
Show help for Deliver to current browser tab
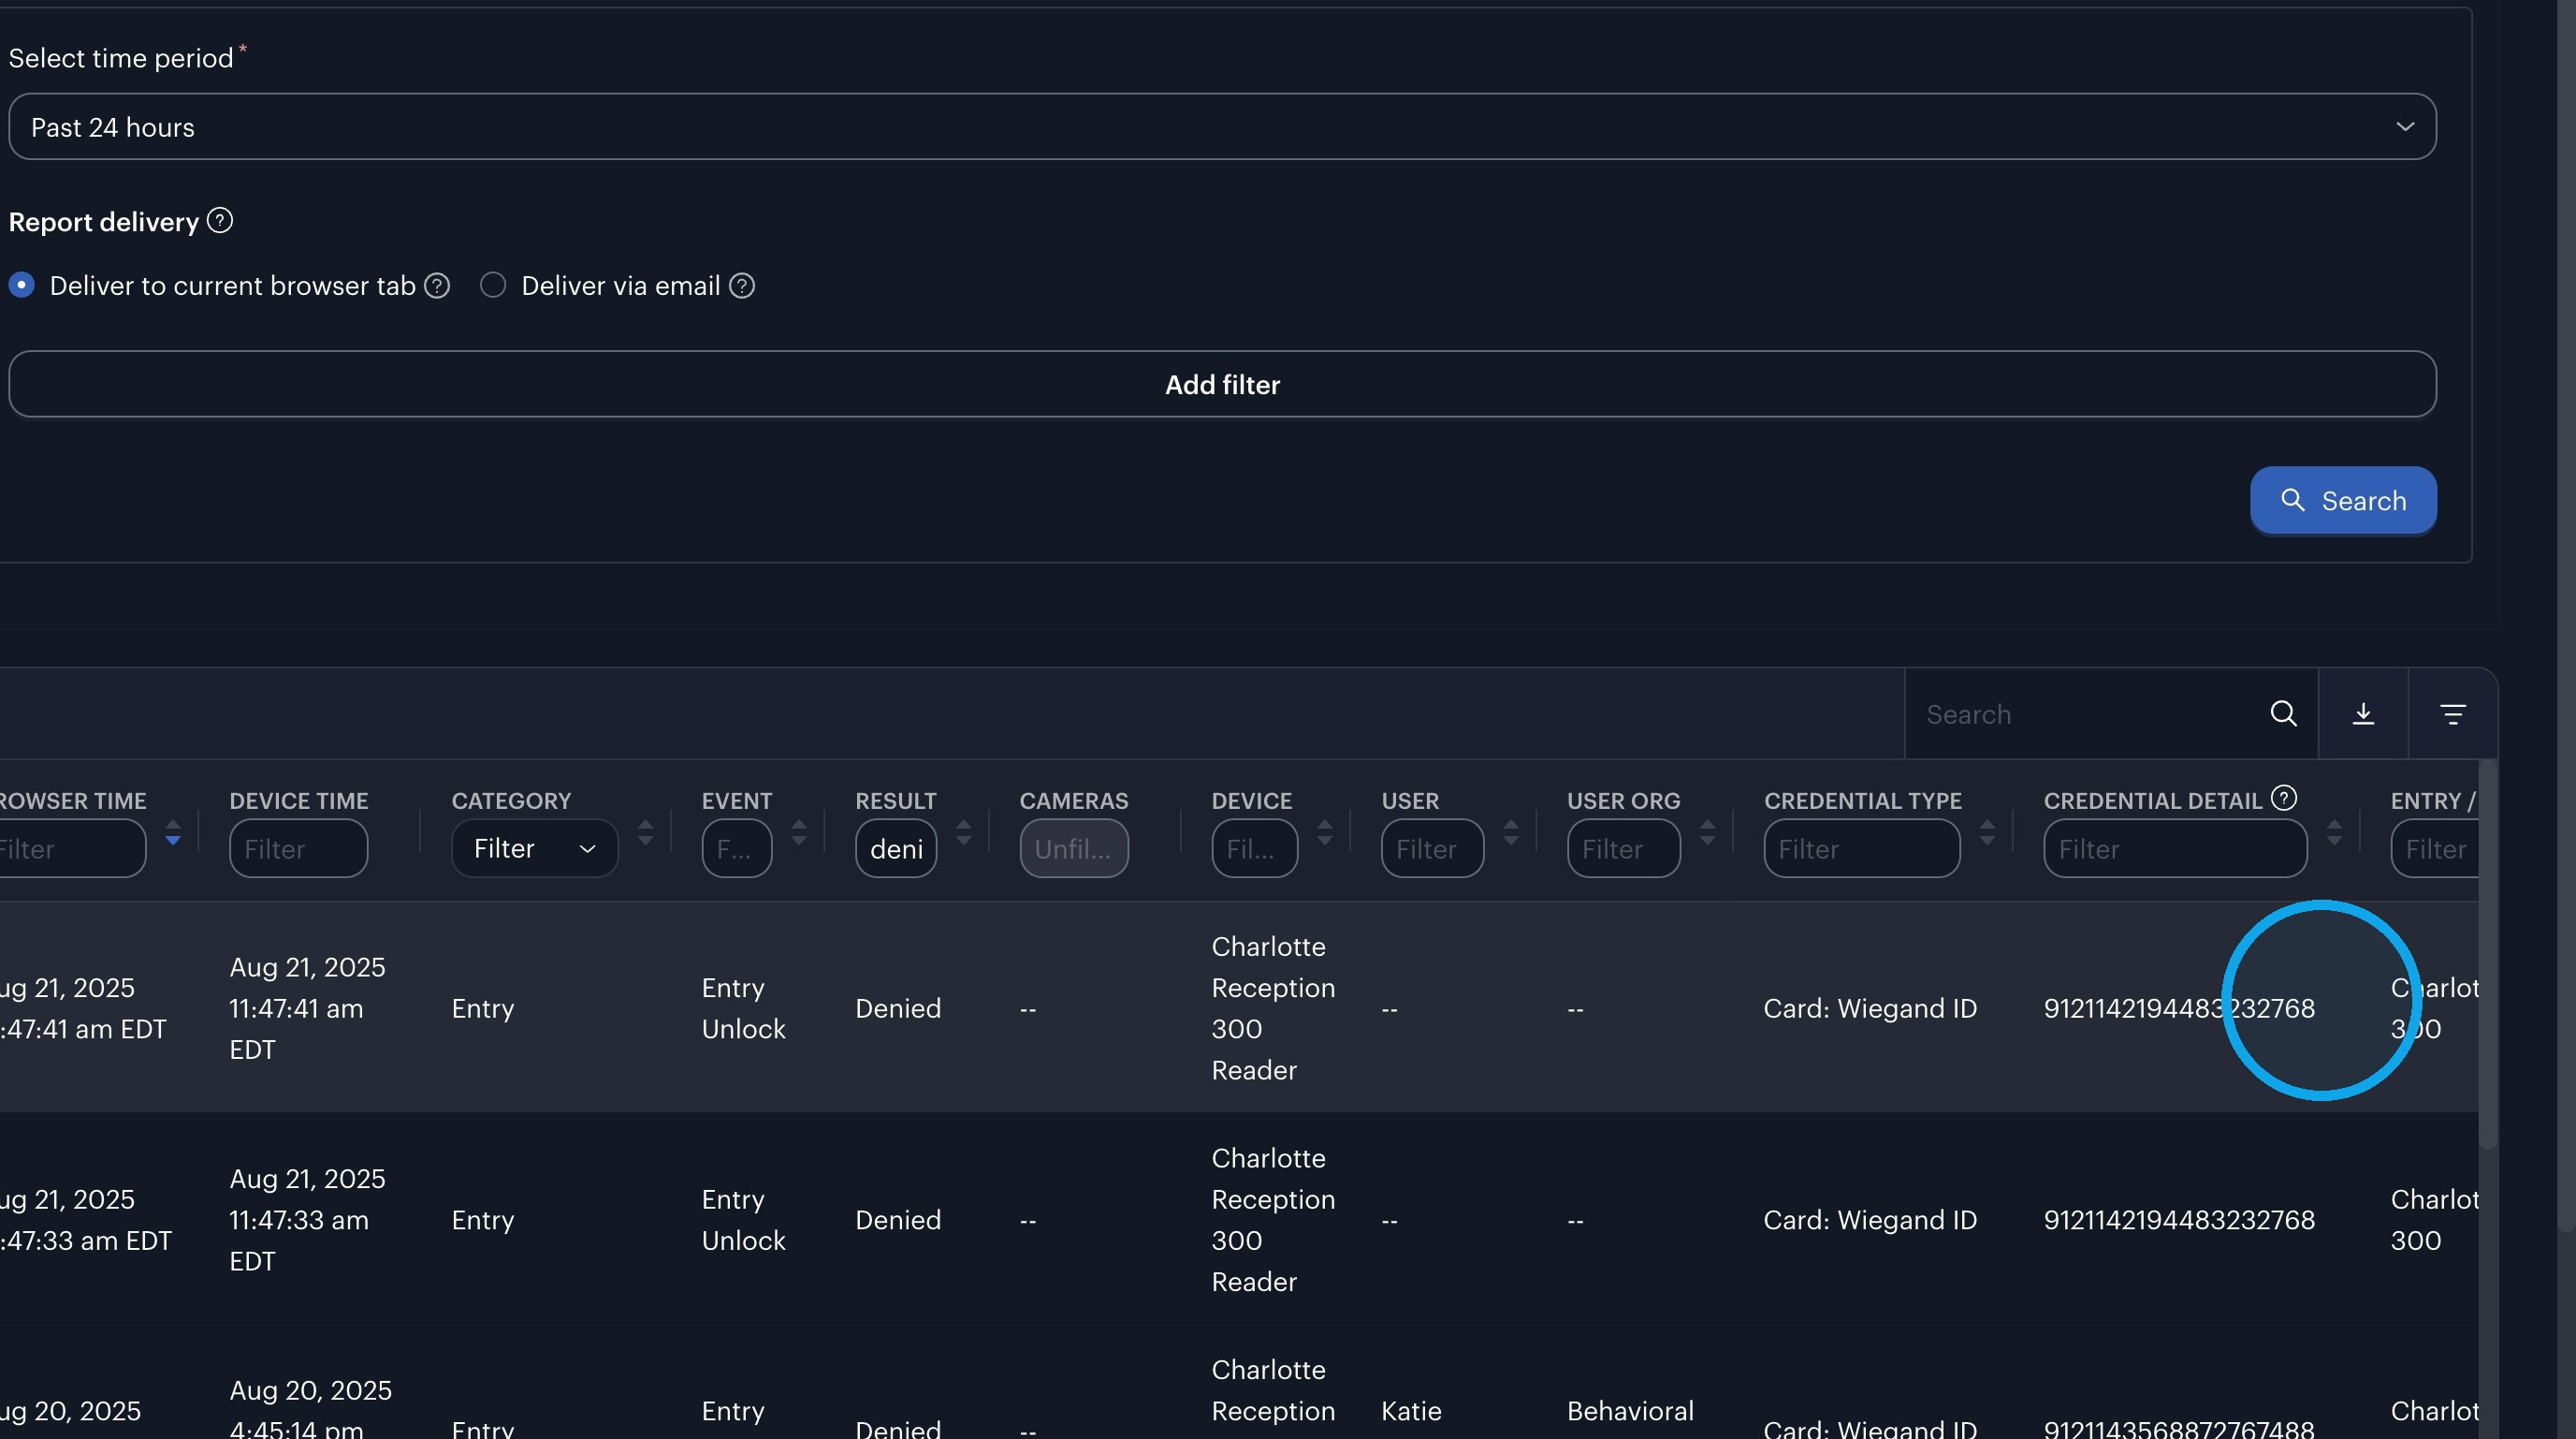point(437,286)
